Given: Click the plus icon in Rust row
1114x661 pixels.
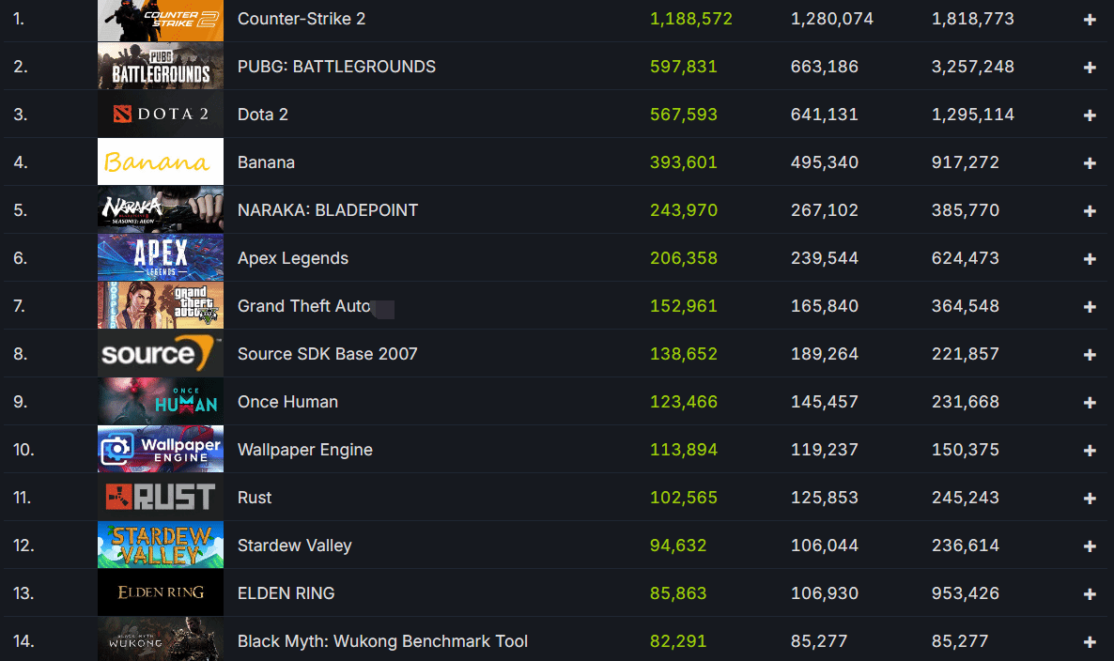Looking at the screenshot, I should [1090, 499].
